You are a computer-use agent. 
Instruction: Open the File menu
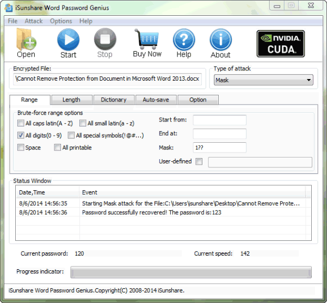pos(13,21)
